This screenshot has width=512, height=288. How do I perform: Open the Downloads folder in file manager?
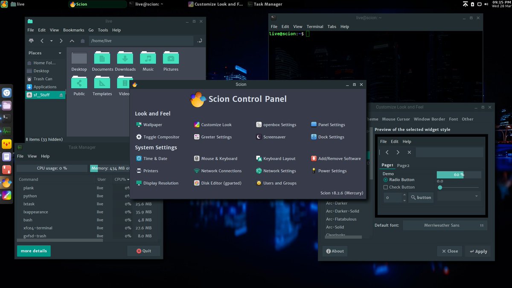(125, 61)
